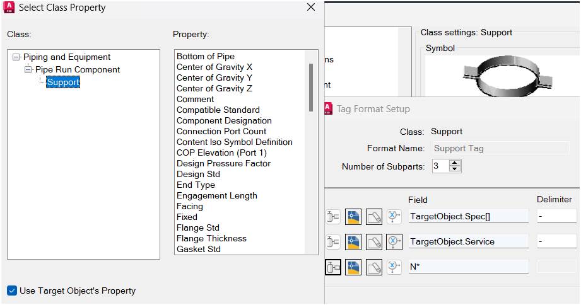Click the Format Name field showing Support Tag
Viewport: 581px width, 305px height.
pos(501,148)
